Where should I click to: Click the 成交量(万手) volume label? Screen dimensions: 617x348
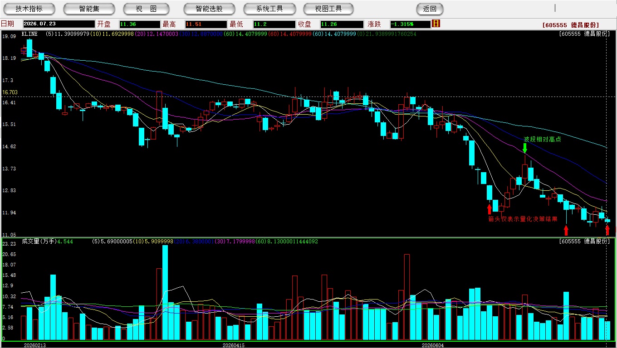pos(39,242)
